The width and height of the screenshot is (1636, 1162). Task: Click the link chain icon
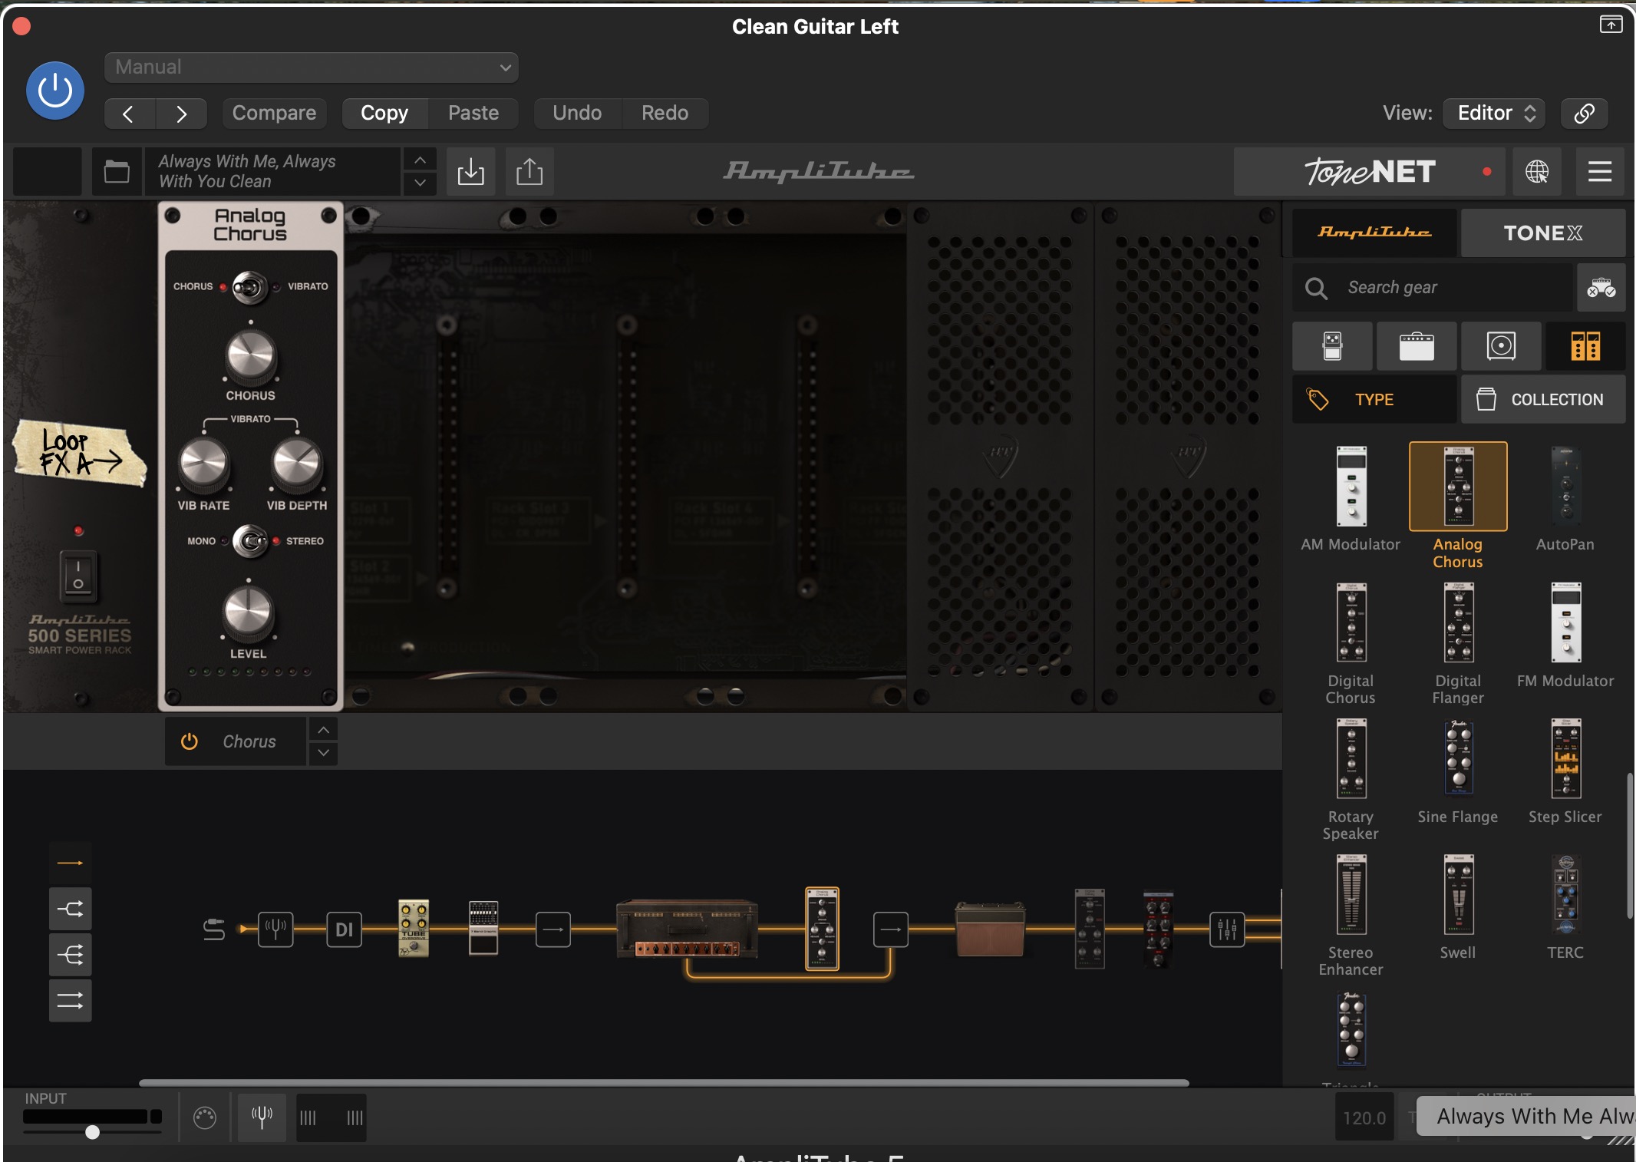pos(1584,113)
